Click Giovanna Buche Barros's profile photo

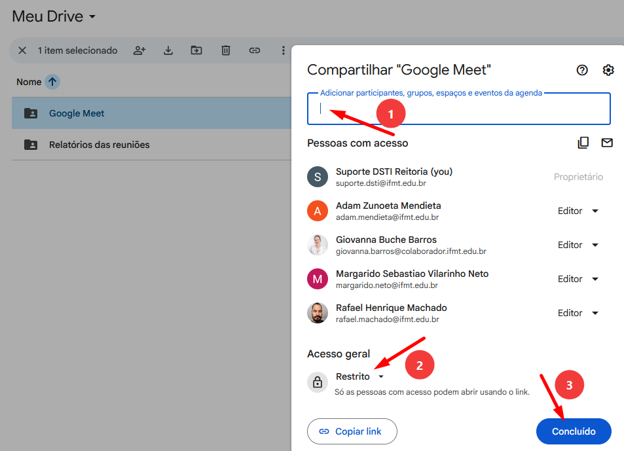317,245
